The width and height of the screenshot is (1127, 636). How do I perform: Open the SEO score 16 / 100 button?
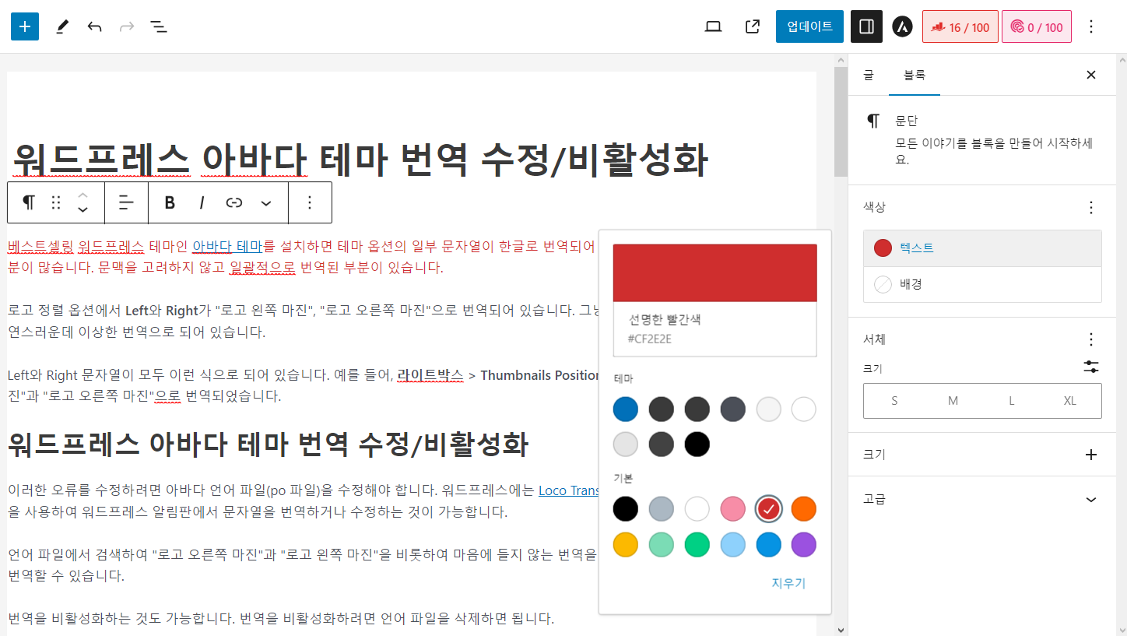[x=960, y=26]
